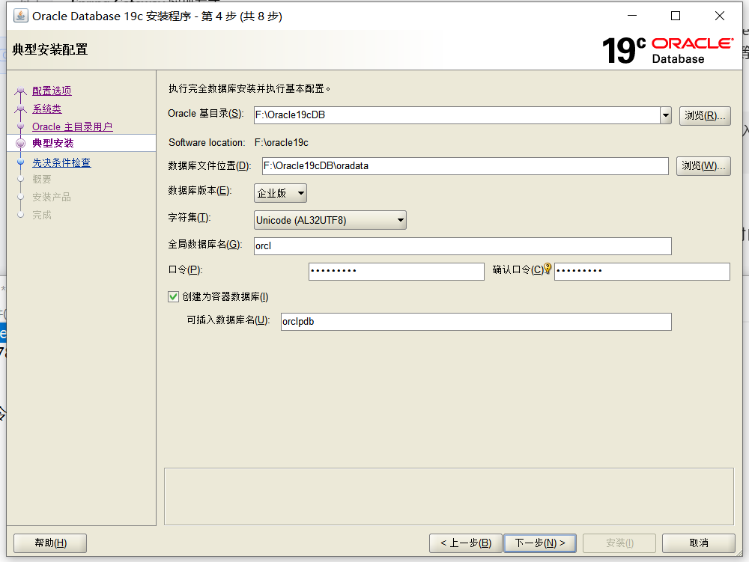Click the 典型安装配置 heading text

pyautogui.click(x=50, y=49)
